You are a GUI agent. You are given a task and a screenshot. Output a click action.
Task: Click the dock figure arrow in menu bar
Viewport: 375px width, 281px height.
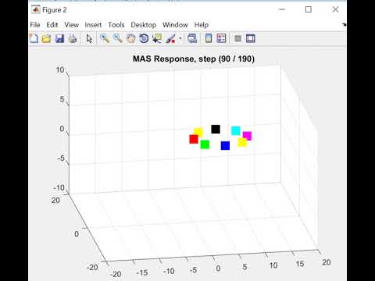[344, 25]
